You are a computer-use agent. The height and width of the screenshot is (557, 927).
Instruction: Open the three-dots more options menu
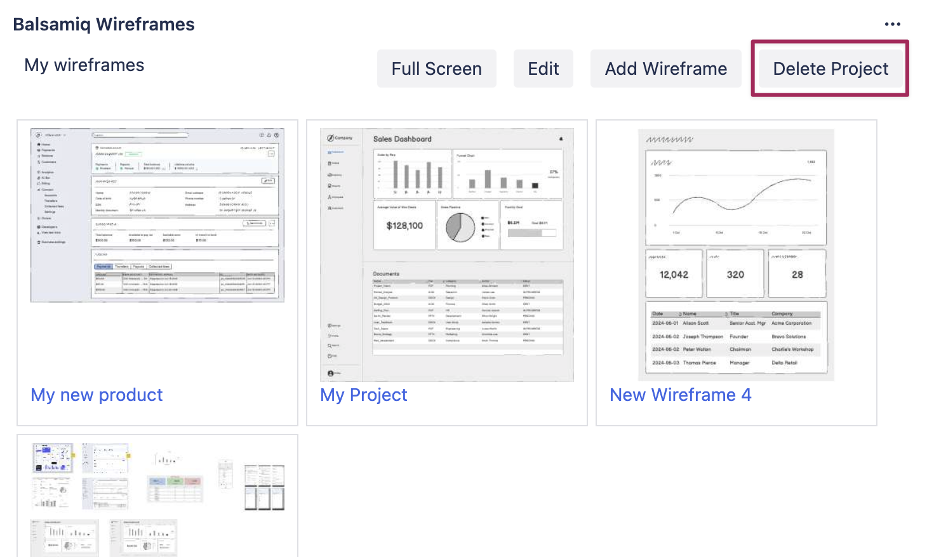tap(892, 24)
